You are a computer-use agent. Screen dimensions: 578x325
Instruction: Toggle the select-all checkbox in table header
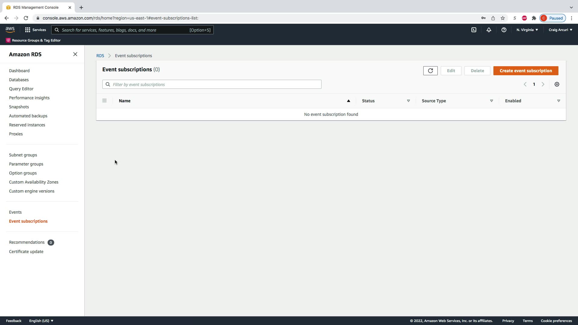coord(104,101)
